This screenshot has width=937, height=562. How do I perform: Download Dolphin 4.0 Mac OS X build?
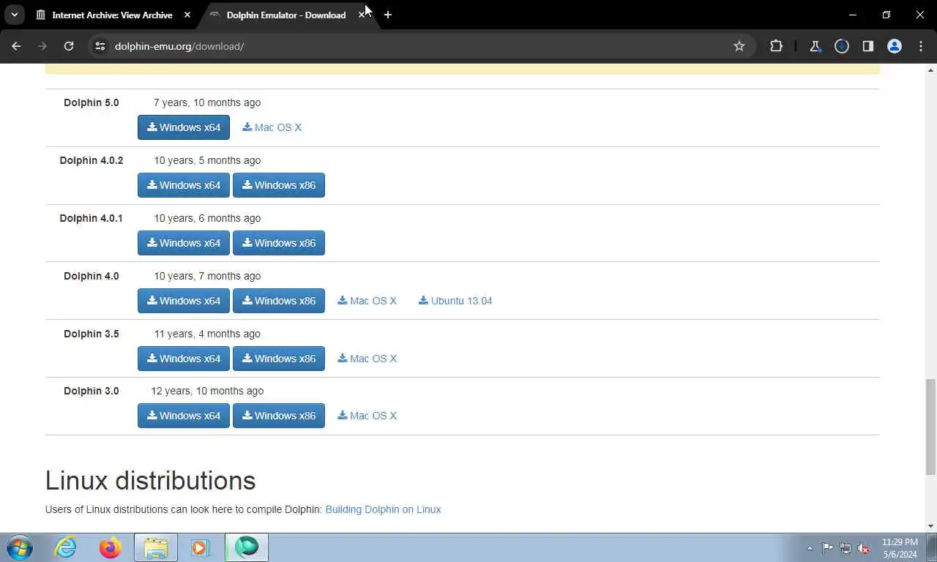pos(367,301)
